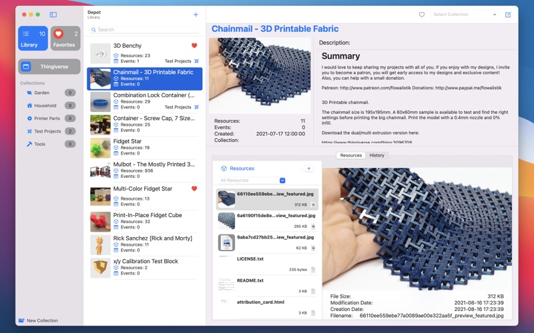Click document icon beside 235 bytes
Image resolution: width=534 pixels, height=333 pixels.
coord(313,270)
